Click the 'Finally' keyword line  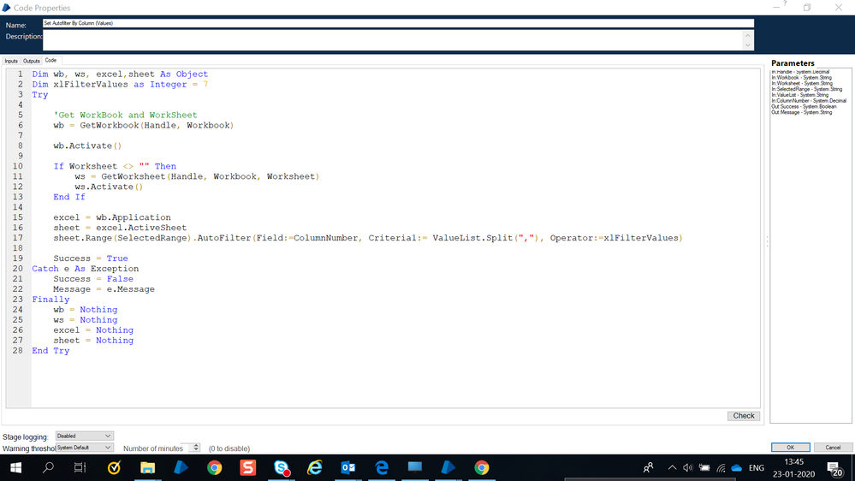[50, 300]
